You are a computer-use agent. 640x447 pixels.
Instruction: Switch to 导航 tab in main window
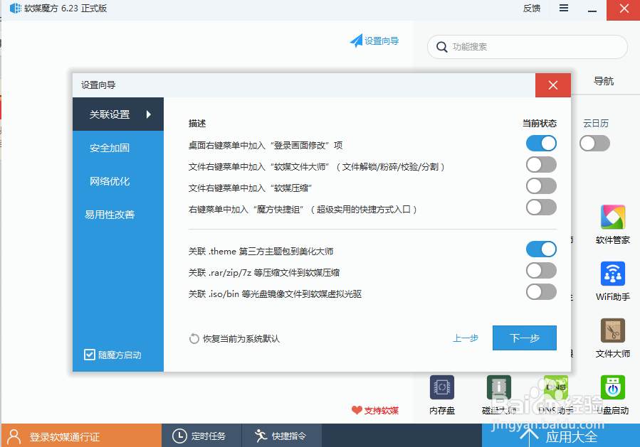[603, 81]
